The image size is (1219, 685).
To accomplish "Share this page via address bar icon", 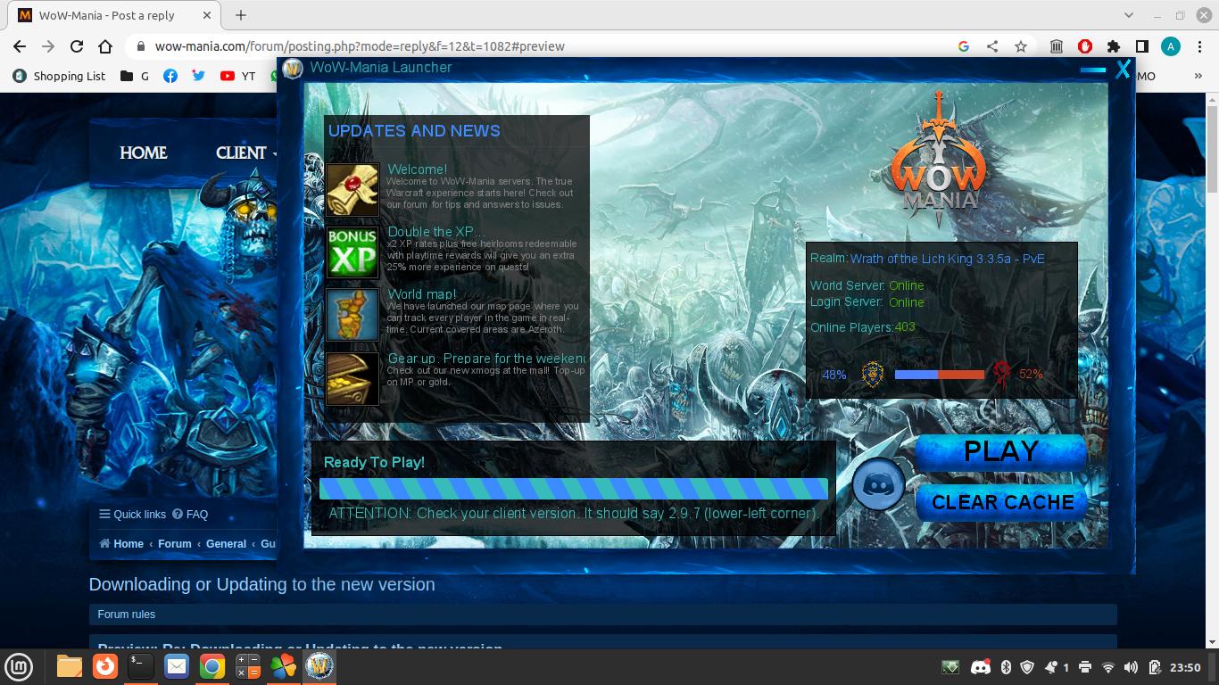I will pyautogui.click(x=992, y=46).
